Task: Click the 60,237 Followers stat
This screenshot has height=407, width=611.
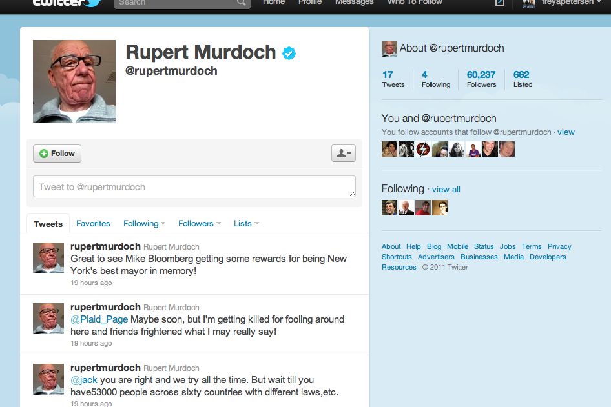Action: point(481,79)
